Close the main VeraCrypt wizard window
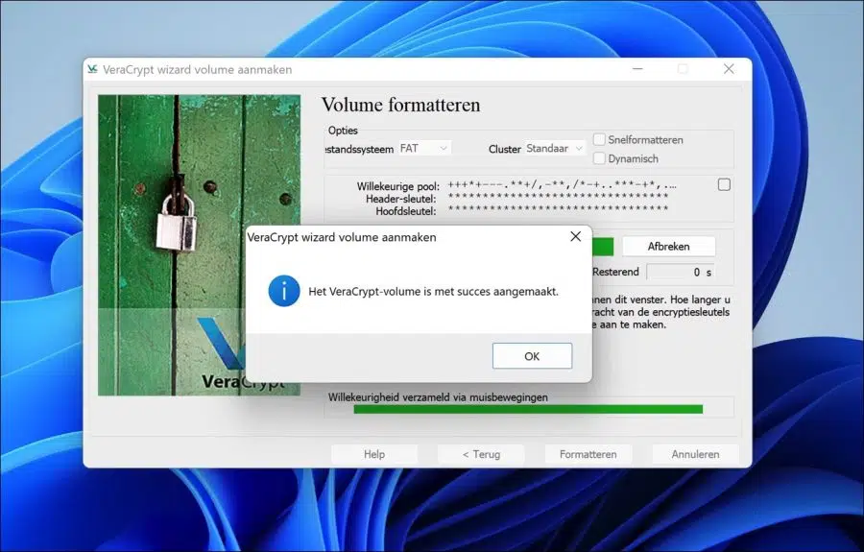The width and height of the screenshot is (864, 552). [729, 69]
